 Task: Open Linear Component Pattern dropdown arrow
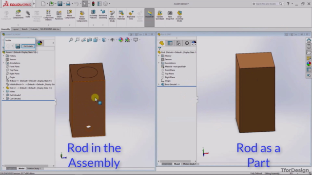click(48, 25)
